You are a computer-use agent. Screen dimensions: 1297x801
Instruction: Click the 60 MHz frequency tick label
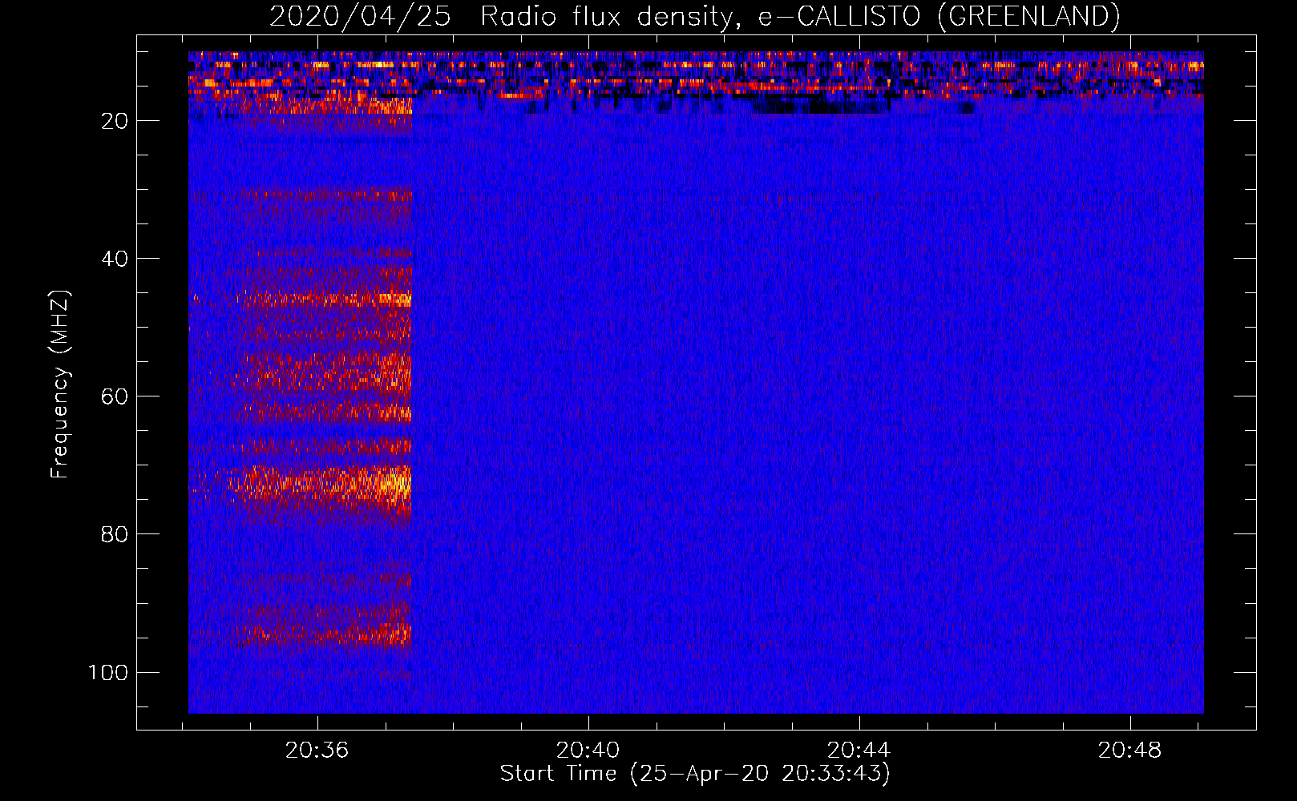(115, 396)
